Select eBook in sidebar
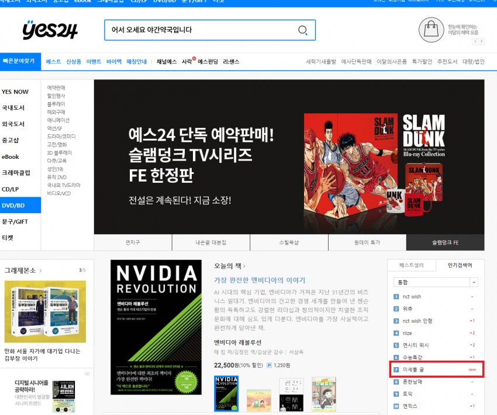This screenshot has height=415, width=497. pyautogui.click(x=10, y=156)
